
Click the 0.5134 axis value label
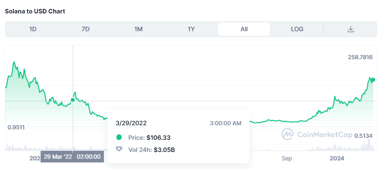tap(363, 136)
